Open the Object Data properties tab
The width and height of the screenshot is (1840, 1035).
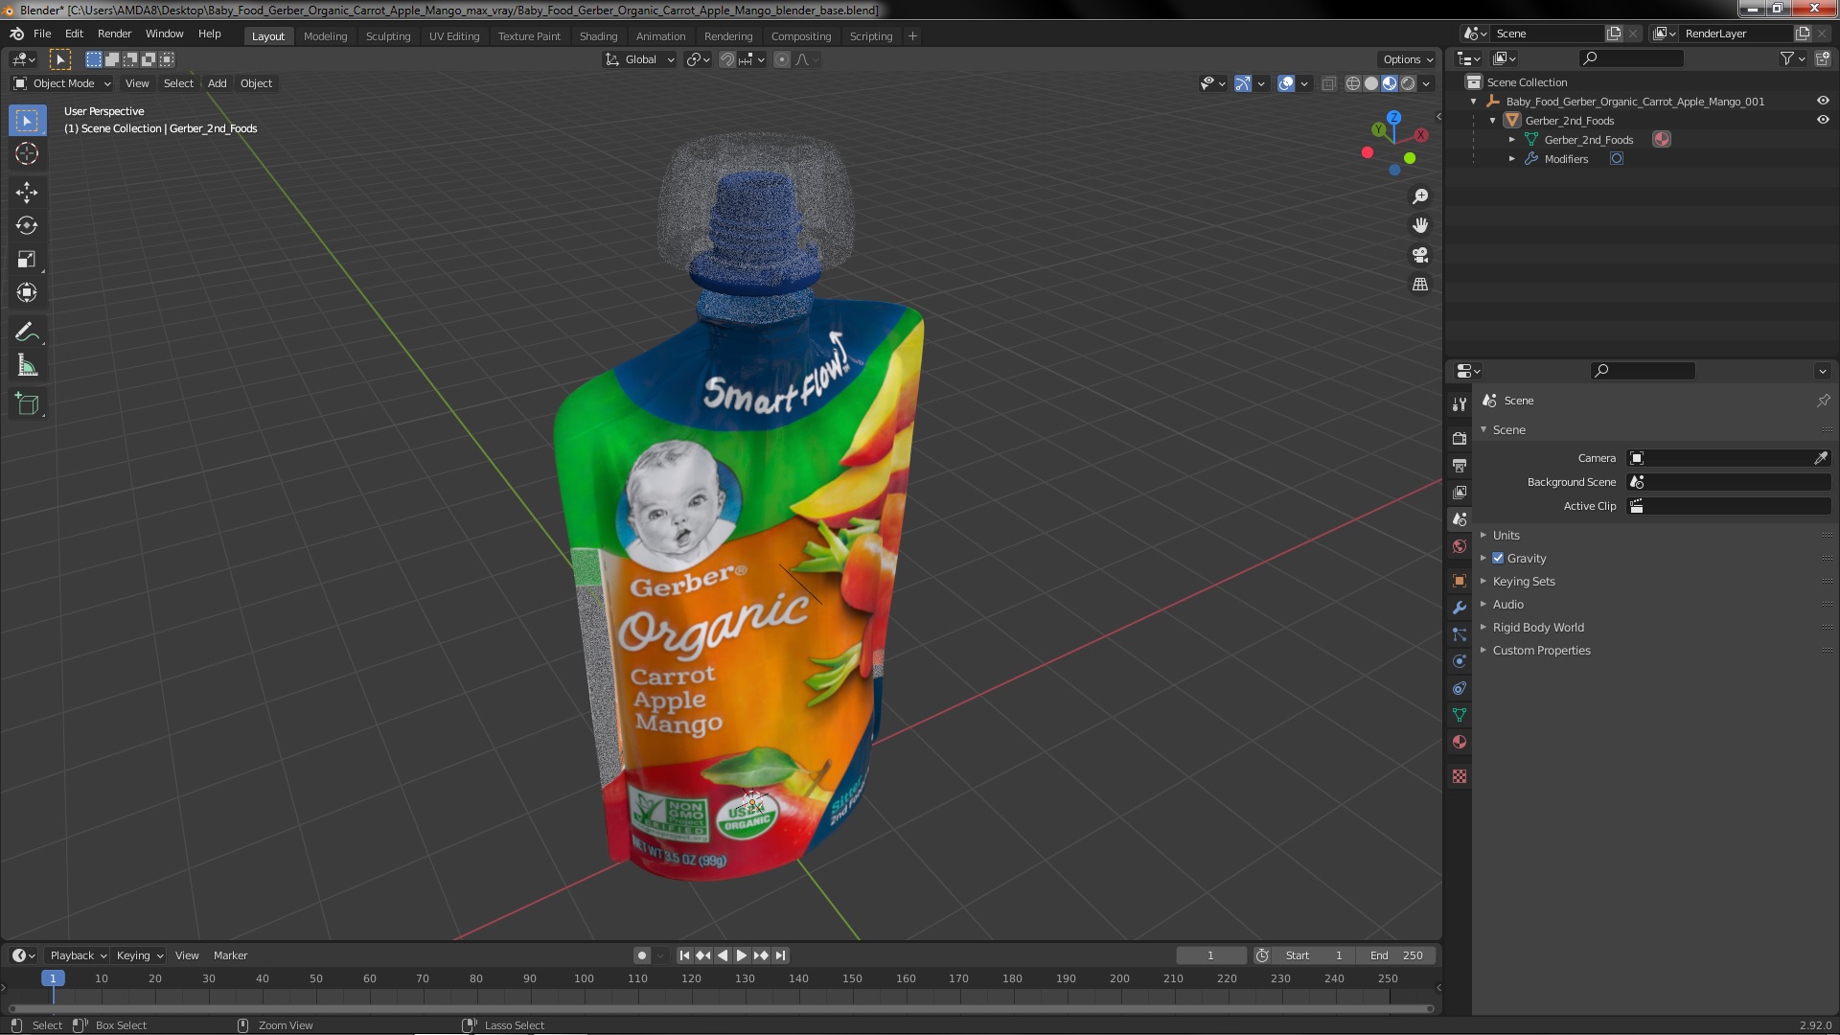click(x=1460, y=715)
